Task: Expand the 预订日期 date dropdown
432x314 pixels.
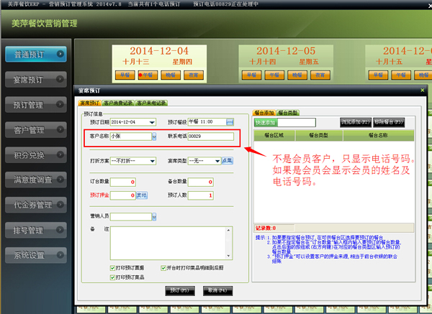Action: pyautogui.click(x=152, y=122)
